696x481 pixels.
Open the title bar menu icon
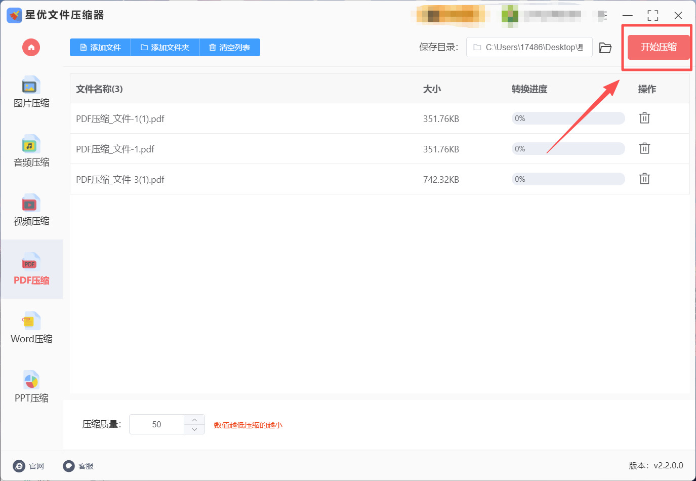[x=602, y=15]
